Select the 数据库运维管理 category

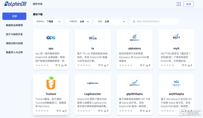(14, 25)
